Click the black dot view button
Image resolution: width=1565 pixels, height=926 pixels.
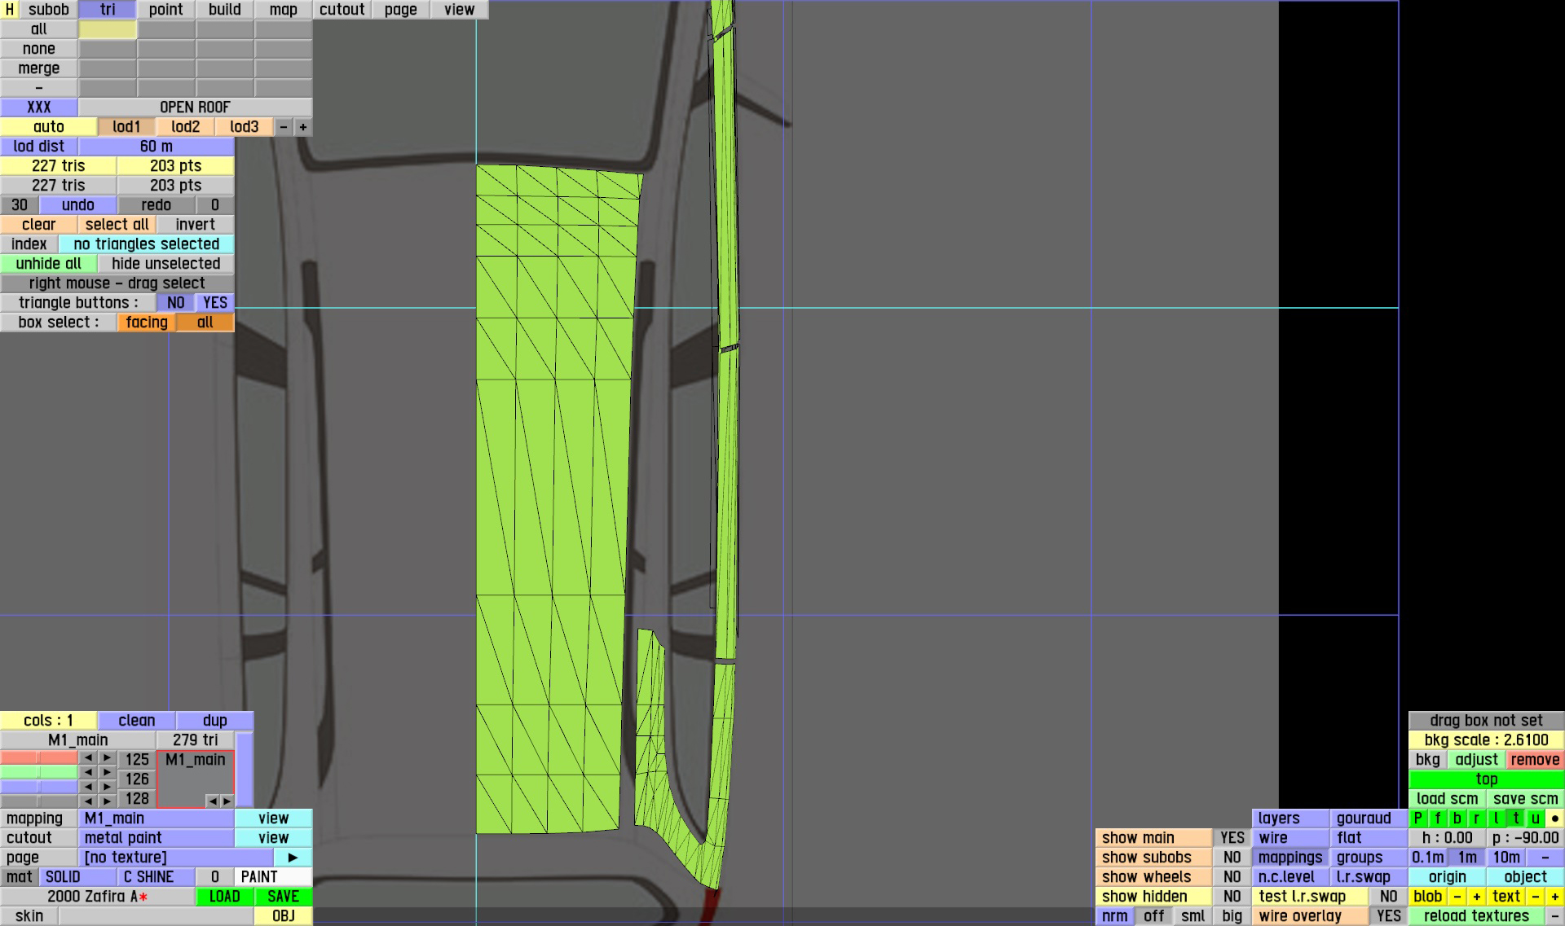point(1555,818)
